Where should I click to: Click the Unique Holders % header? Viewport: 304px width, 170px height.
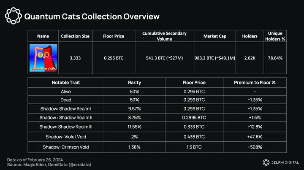tap(275, 36)
